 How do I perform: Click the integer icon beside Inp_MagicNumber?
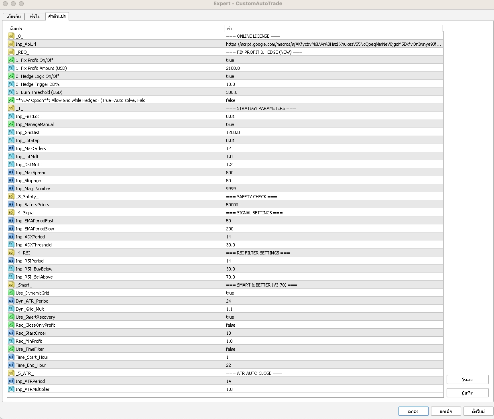[11, 189]
